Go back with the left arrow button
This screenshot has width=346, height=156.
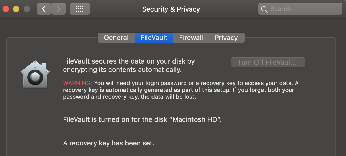pyautogui.click(x=44, y=9)
